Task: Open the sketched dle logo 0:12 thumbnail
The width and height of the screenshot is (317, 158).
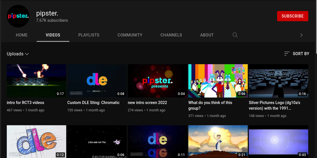Action: coord(36,142)
